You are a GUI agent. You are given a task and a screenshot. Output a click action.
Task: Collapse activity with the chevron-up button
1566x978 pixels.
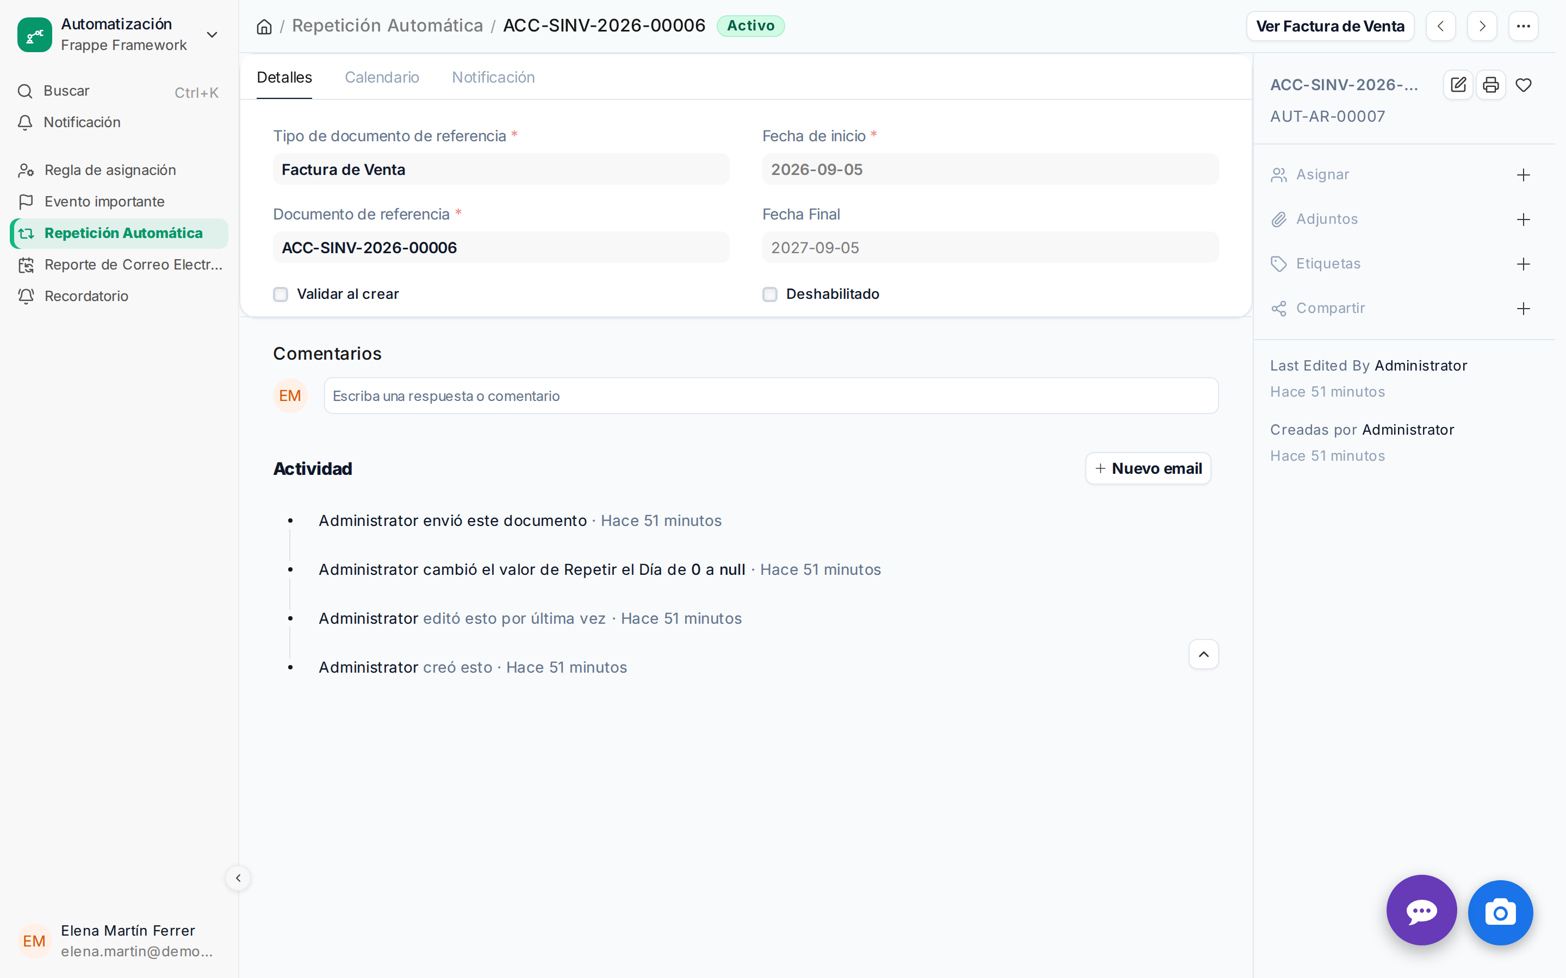pyautogui.click(x=1204, y=655)
